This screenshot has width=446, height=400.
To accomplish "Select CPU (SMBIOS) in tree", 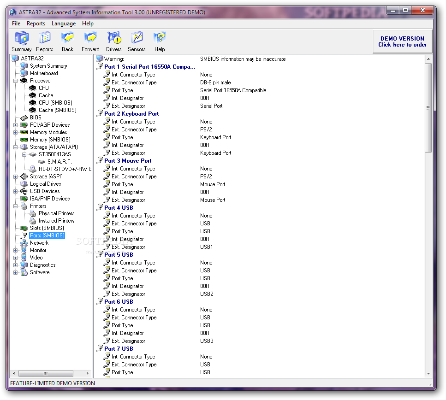I will point(55,103).
